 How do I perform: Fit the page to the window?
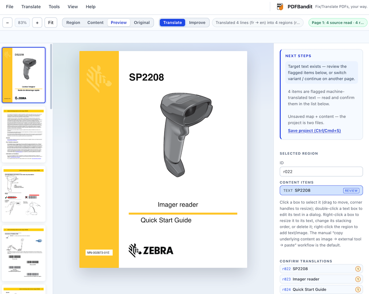[51, 23]
